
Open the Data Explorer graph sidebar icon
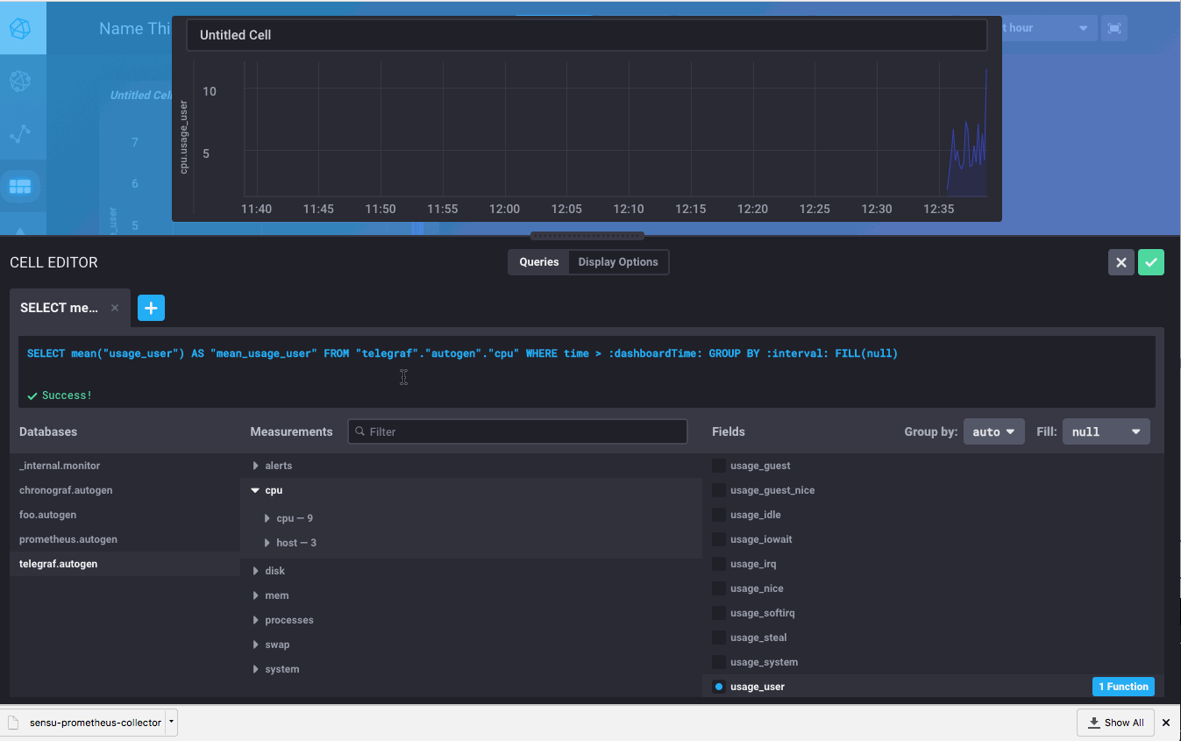coord(20,134)
